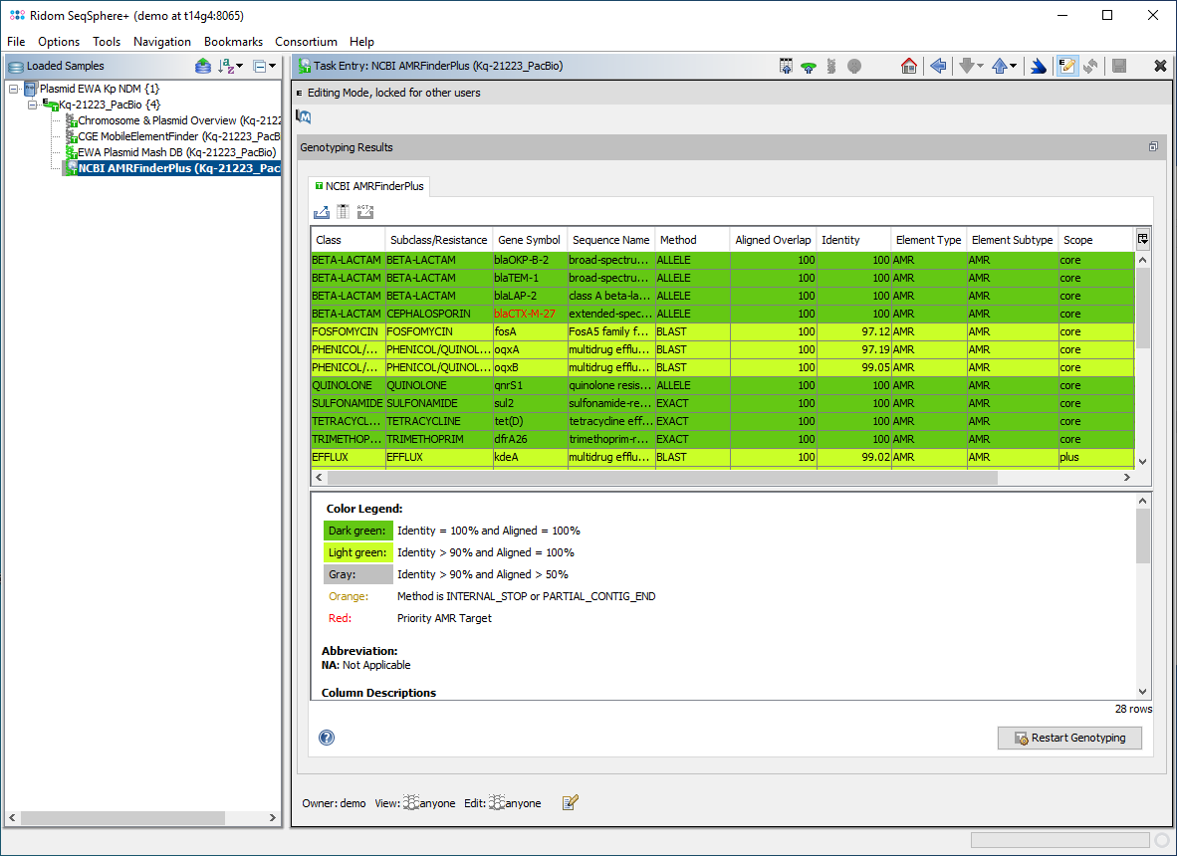The width and height of the screenshot is (1177, 856).
Task: Click the table upload icon in task toolbar
Action: point(786,66)
